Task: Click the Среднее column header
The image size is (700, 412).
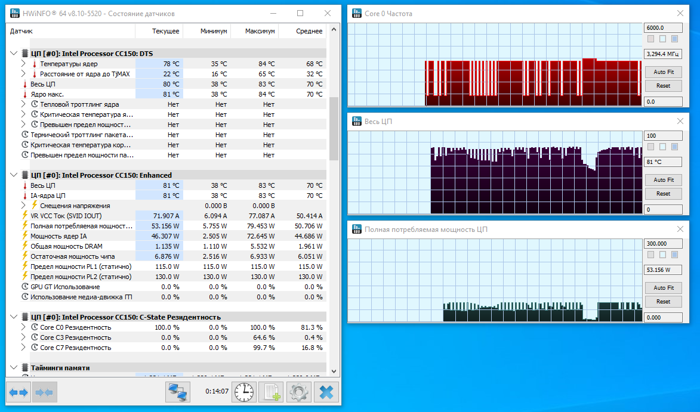Action: click(x=303, y=31)
